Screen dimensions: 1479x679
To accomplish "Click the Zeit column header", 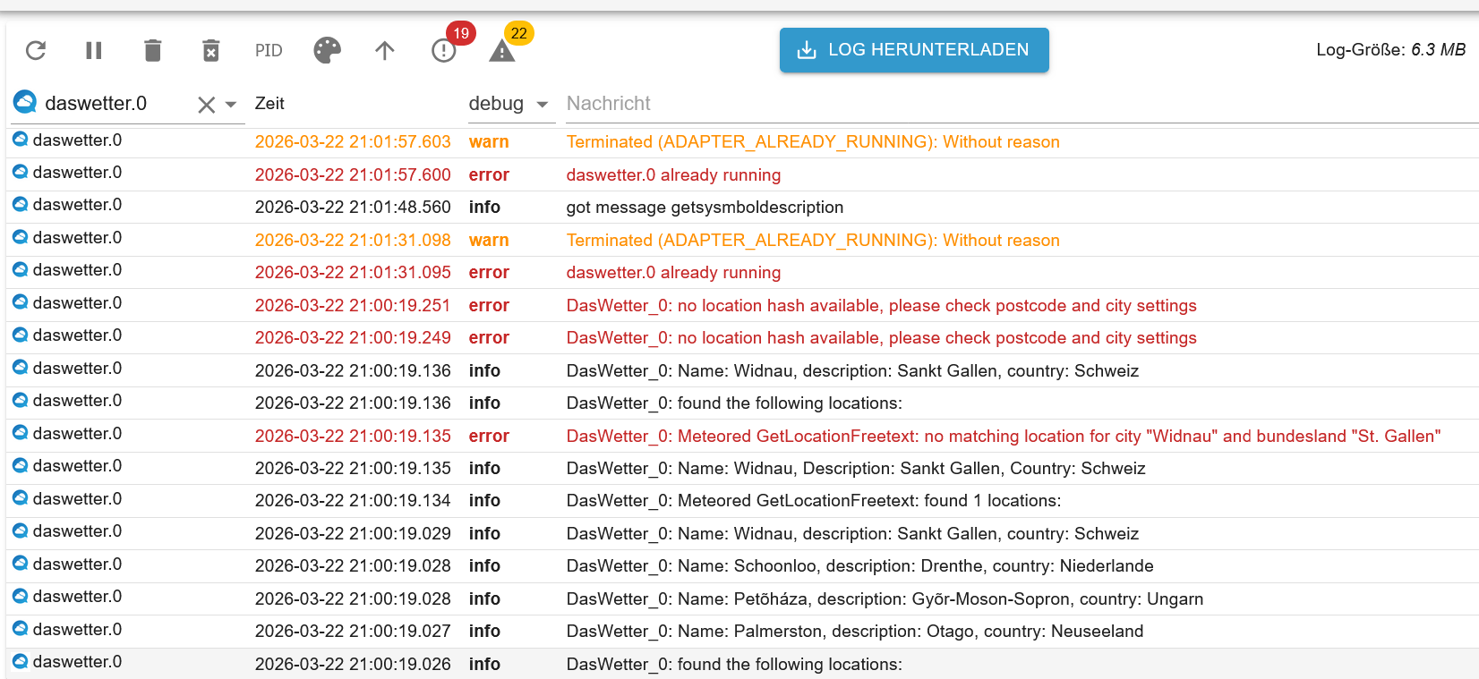I will (x=269, y=104).
